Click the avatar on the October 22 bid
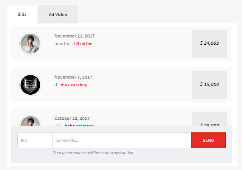 coord(30,122)
